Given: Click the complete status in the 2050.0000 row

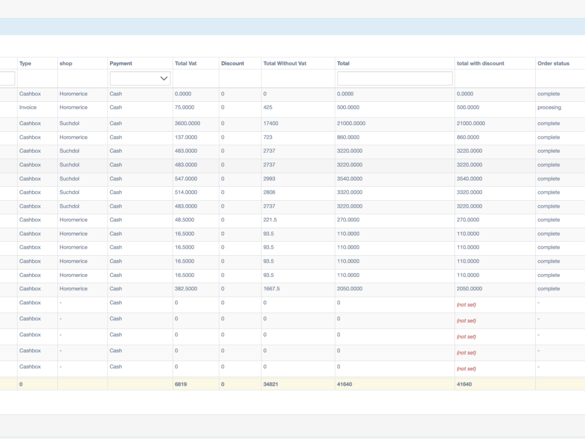Looking at the screenshot, I should coord(549,289).
